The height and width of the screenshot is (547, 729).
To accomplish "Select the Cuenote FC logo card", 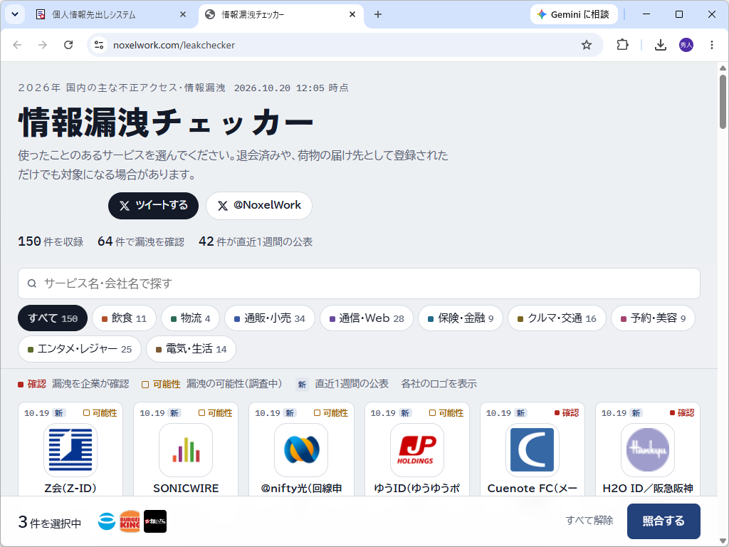I will click(533, 450).
